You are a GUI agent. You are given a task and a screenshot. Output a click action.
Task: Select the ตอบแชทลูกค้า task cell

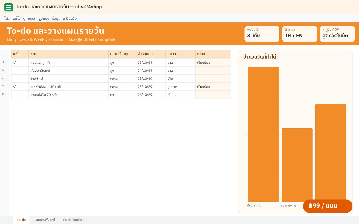pos(69,62)
